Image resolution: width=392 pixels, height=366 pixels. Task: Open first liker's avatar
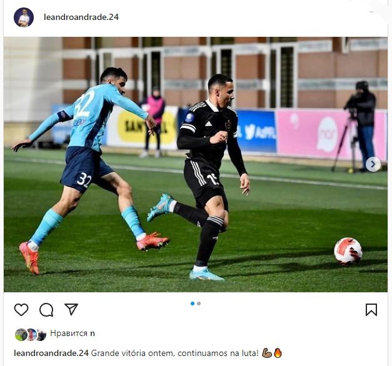(x=21, y=335)
